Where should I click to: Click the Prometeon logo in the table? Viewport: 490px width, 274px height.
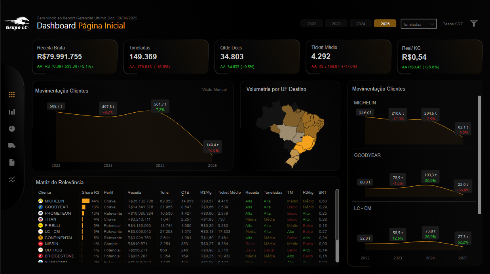[x=40, y=213]
